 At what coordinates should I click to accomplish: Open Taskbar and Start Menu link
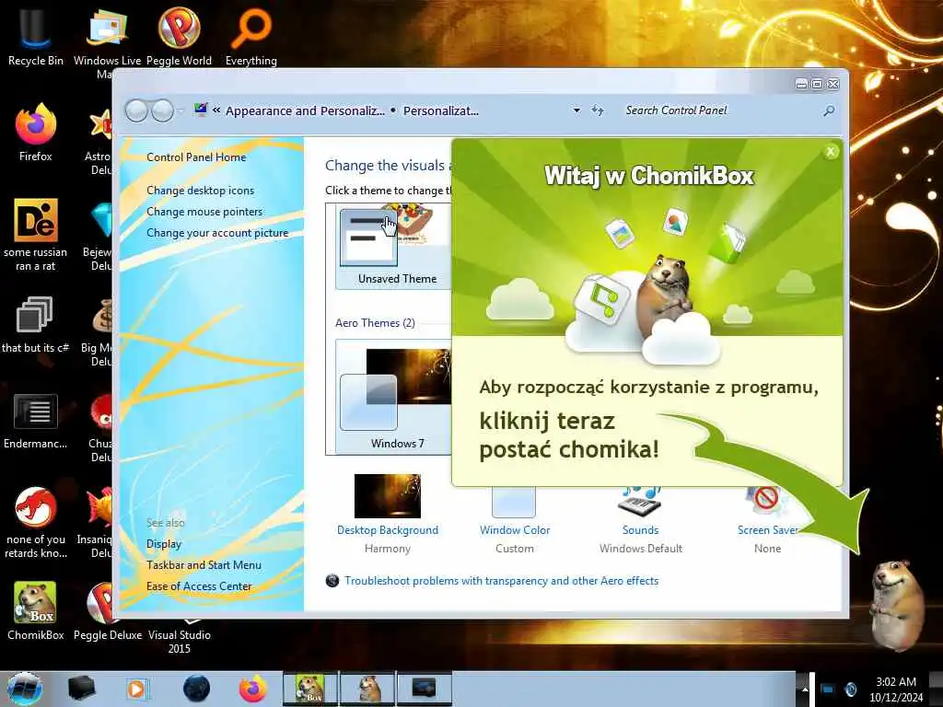[204, 565]
